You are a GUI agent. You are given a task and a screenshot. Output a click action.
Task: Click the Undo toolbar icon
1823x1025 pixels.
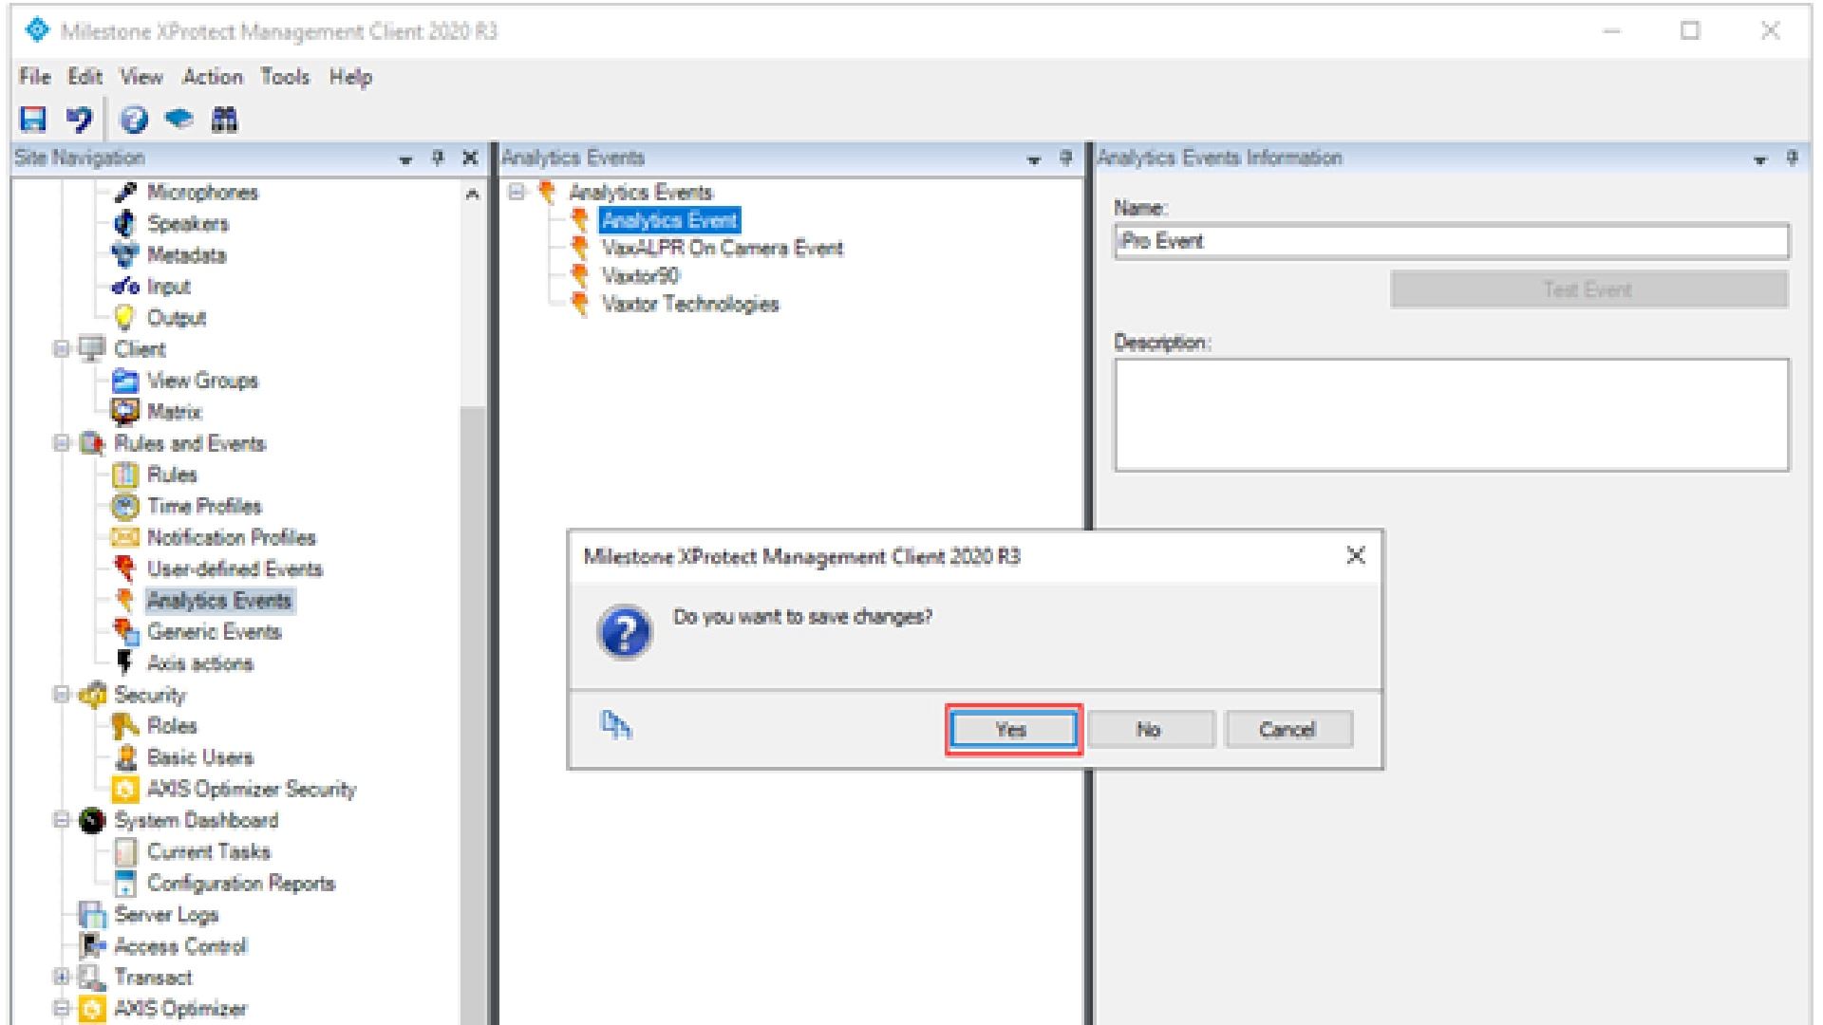tap(80, 120)
